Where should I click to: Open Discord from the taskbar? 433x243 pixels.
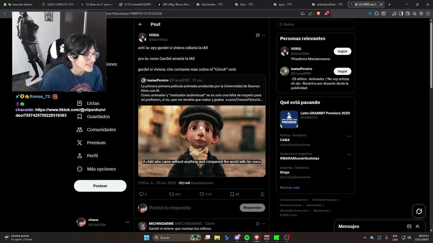click(x=237, y=238)
